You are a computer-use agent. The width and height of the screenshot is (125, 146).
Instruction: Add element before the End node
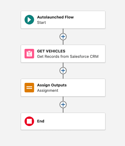(63, 105)
